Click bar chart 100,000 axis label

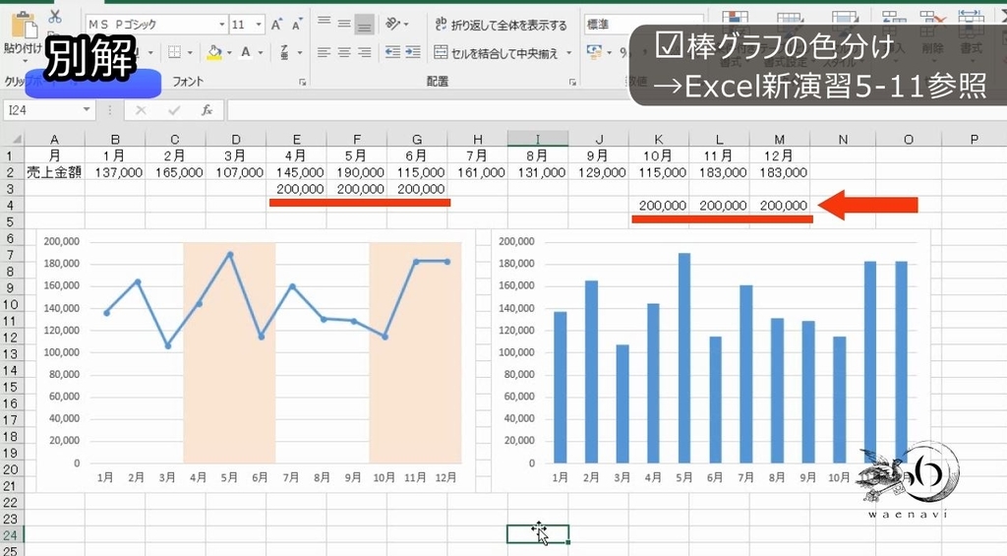click(x=516, y=352)
